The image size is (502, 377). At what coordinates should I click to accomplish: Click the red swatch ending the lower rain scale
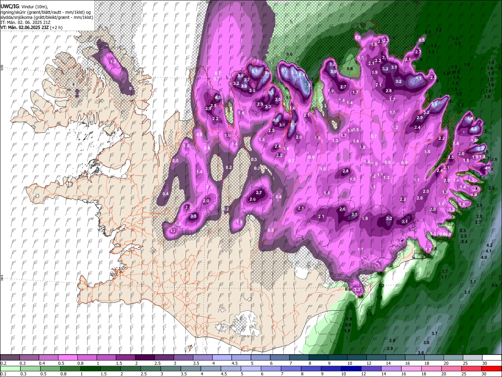click(491, 368)
